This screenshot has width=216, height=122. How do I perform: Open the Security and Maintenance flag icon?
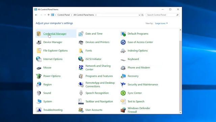[x=123, y=84]
